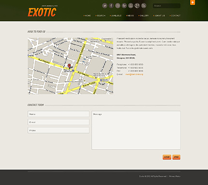The image size is (208, 185).
Task: Click the YouTube social icon
Action: click(131, 6)
